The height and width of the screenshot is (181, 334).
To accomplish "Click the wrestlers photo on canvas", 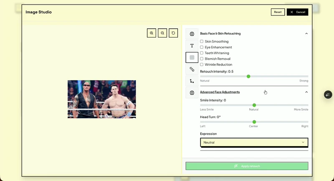I will click(x=101, y=99).
